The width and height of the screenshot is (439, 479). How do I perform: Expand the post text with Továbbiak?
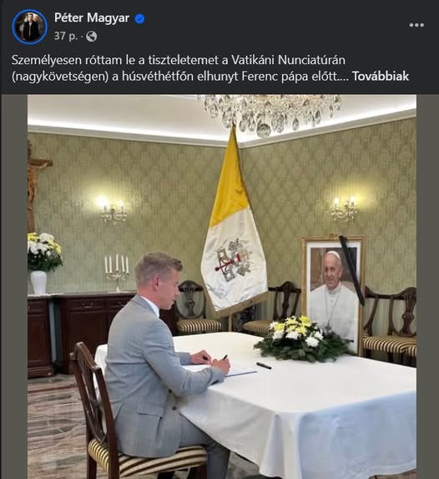tap(381, 77)
